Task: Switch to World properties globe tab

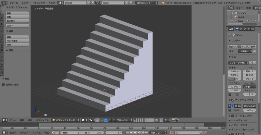Action: 249,29
